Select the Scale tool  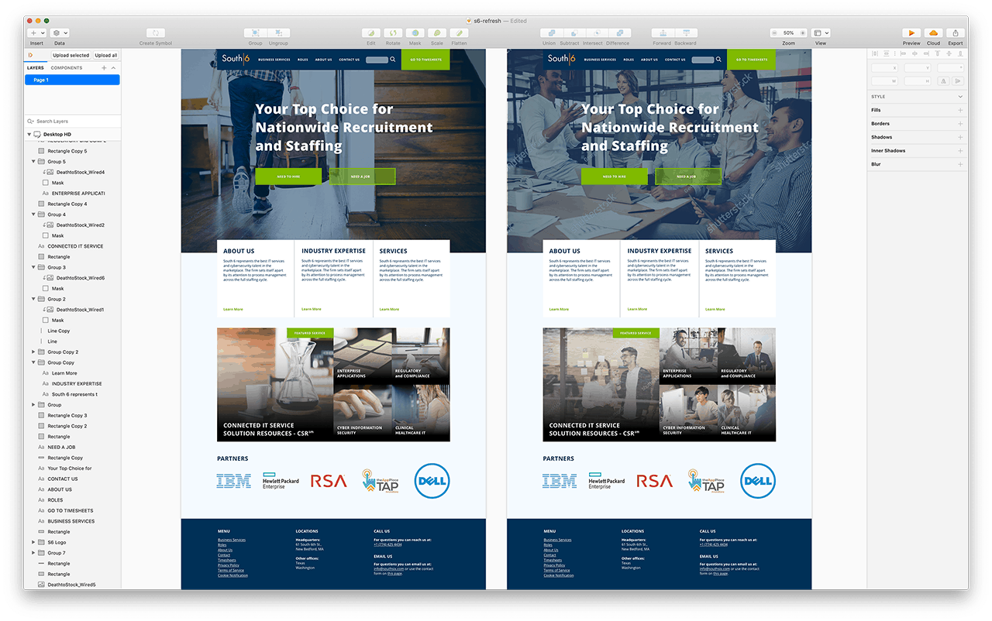click(x=437, y=33)
